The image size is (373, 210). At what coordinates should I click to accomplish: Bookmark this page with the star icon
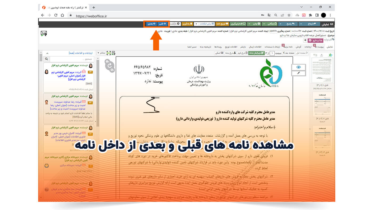pos(289,15)
